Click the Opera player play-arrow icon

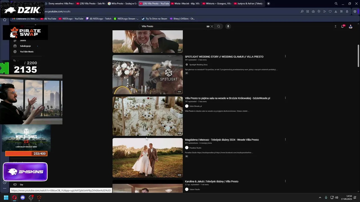tap(325, 12)
